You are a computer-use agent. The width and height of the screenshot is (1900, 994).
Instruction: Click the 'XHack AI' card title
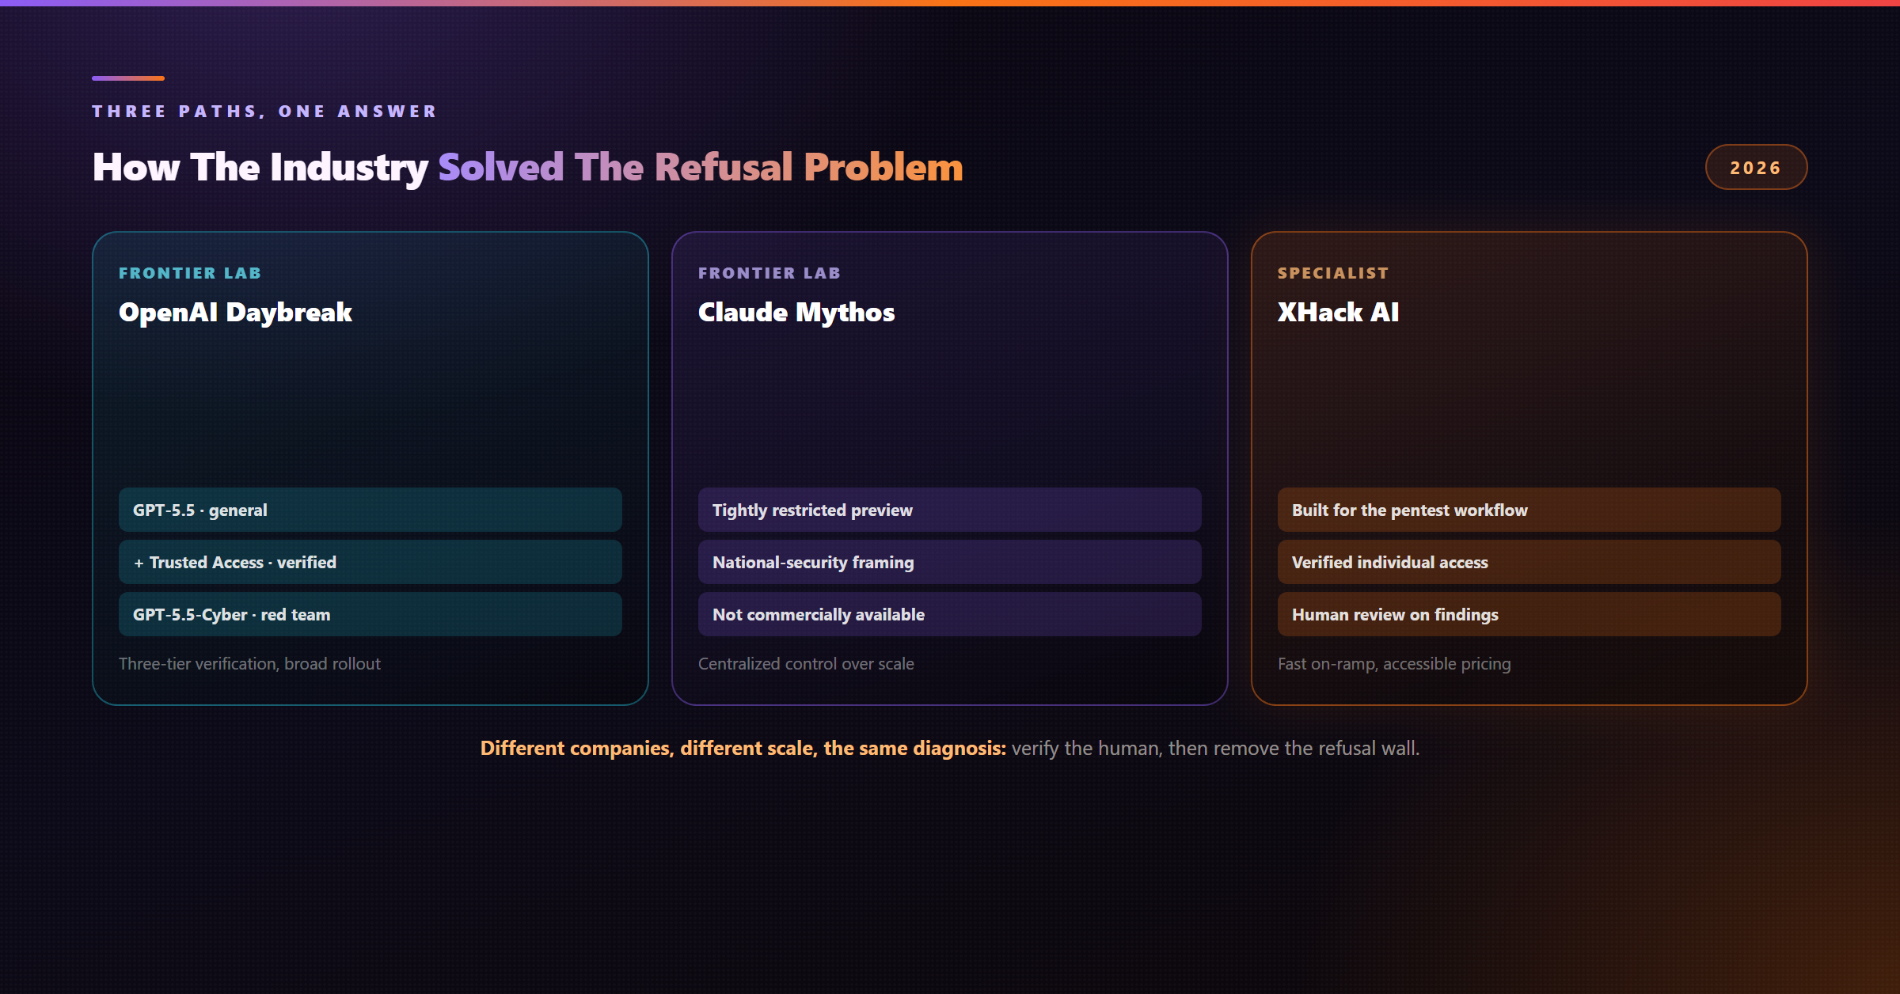pos(1338,313)
